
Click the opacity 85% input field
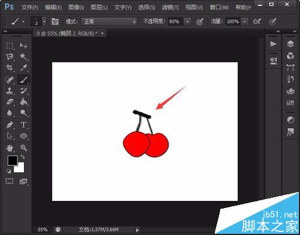(176, 22)
